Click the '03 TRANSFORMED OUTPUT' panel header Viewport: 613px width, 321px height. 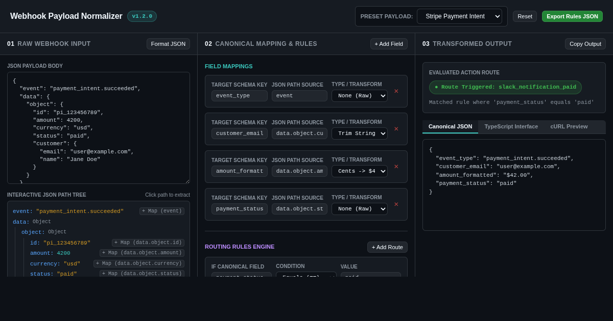pos(467,44)
